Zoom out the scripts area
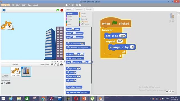This screenshot has height=101, width=180. coord(167,92)
